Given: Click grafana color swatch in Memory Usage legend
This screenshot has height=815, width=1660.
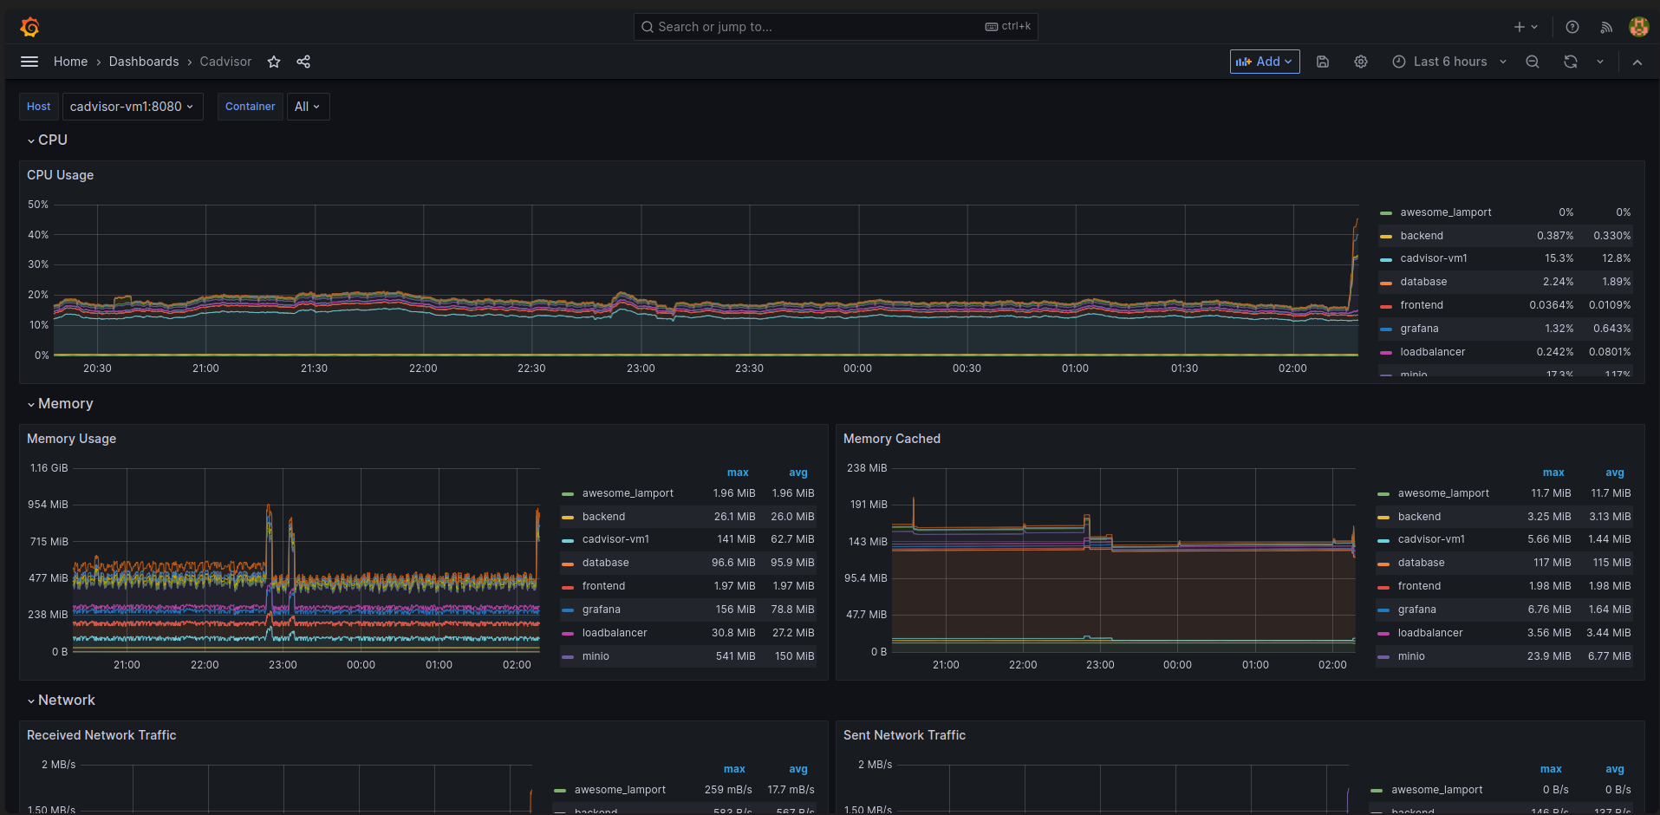Looking at the screenshot, I should coord(568,610).
